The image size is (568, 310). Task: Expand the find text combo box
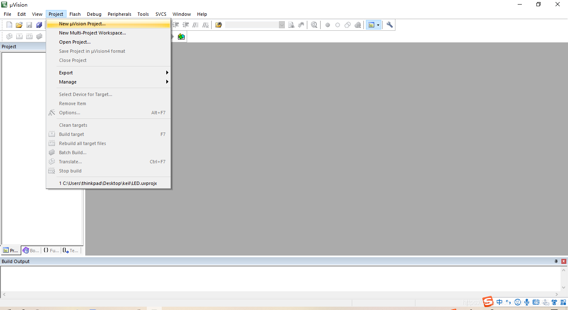click(x=282, y=25)
